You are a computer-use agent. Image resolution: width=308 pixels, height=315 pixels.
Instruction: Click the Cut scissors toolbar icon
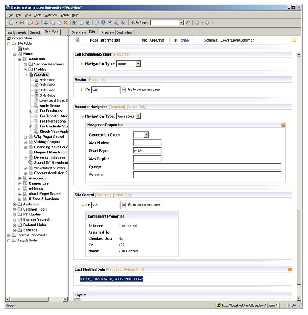[x=46, y=23]
